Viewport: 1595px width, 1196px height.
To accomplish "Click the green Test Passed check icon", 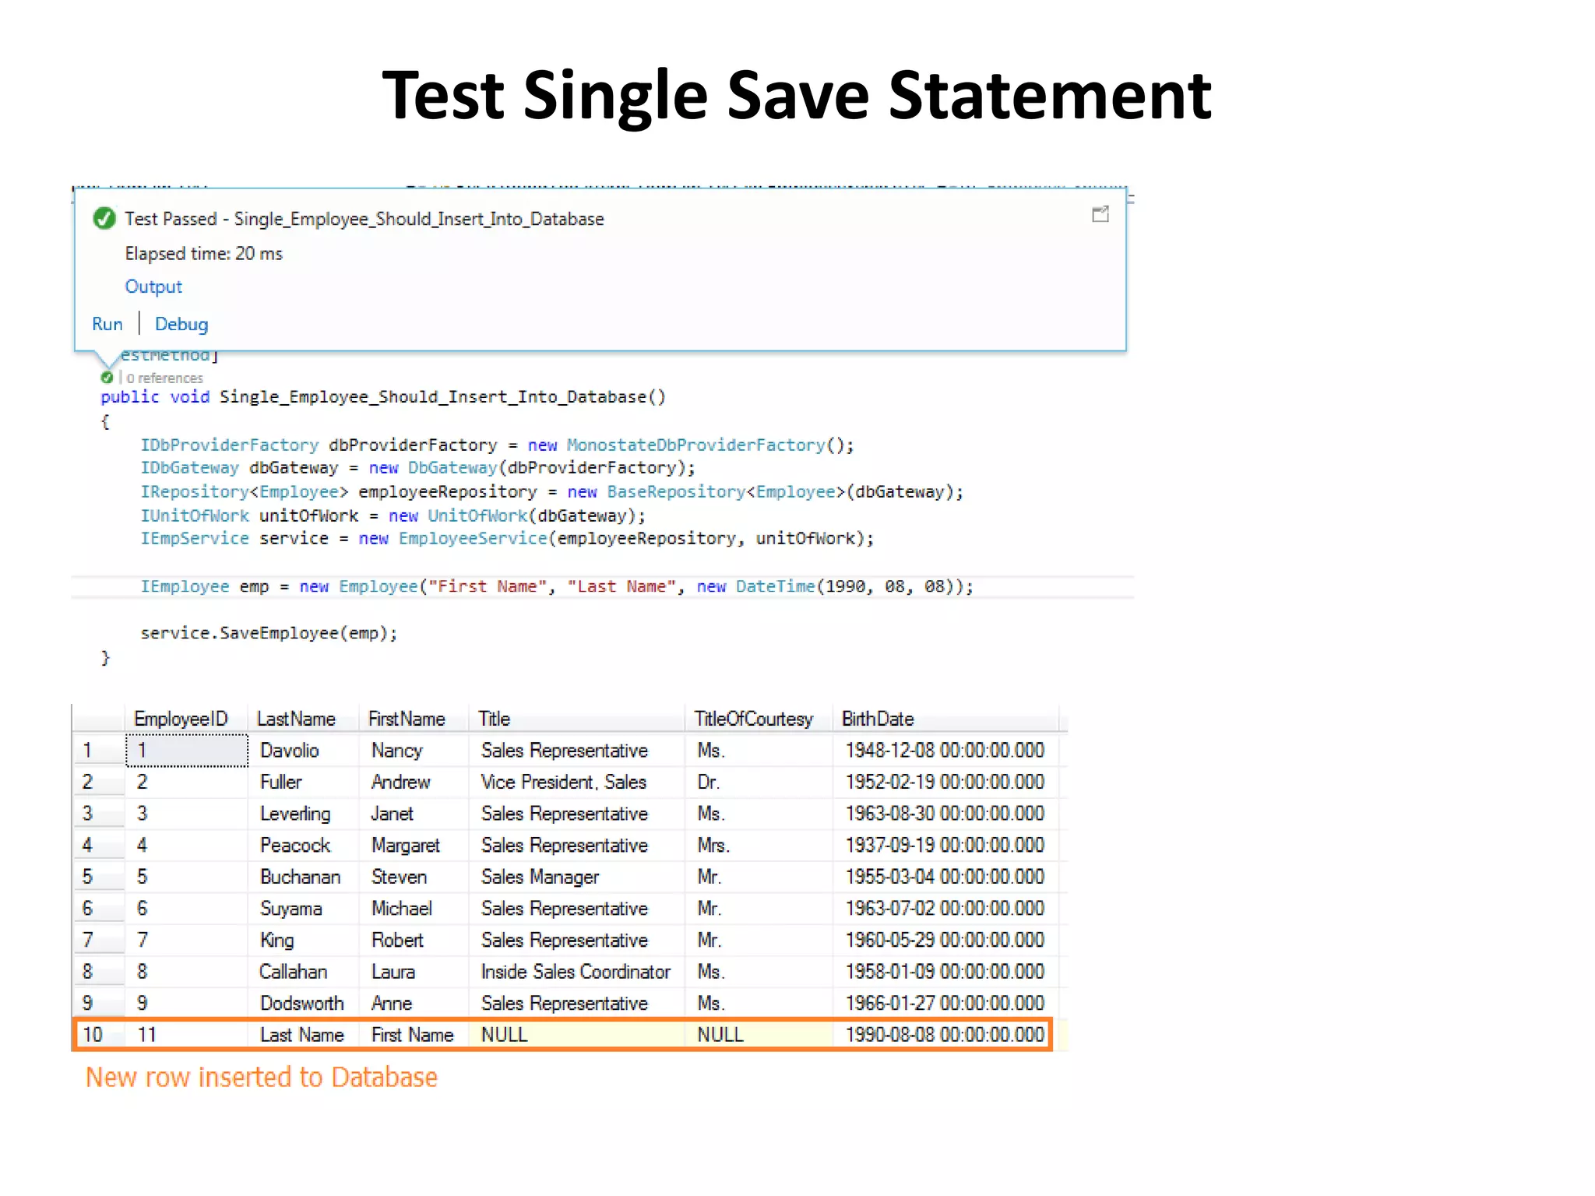I will [x=104, y=219].
